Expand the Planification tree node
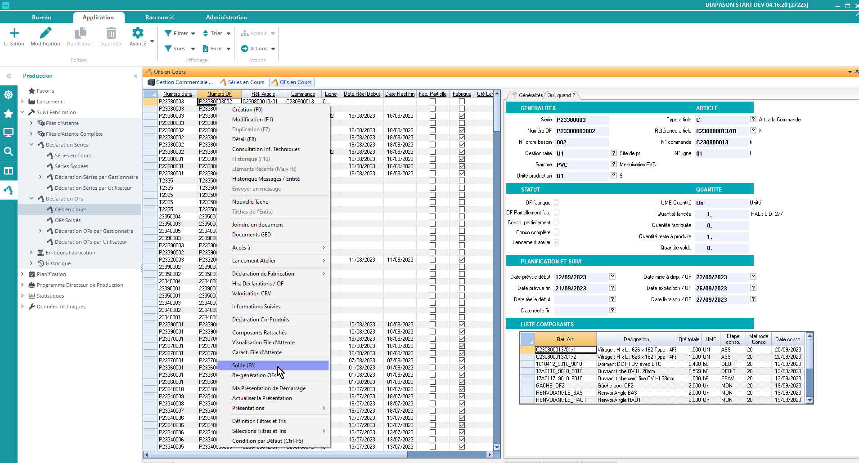The height and width of the screenshot is (463, 859). tap(22, 274)
